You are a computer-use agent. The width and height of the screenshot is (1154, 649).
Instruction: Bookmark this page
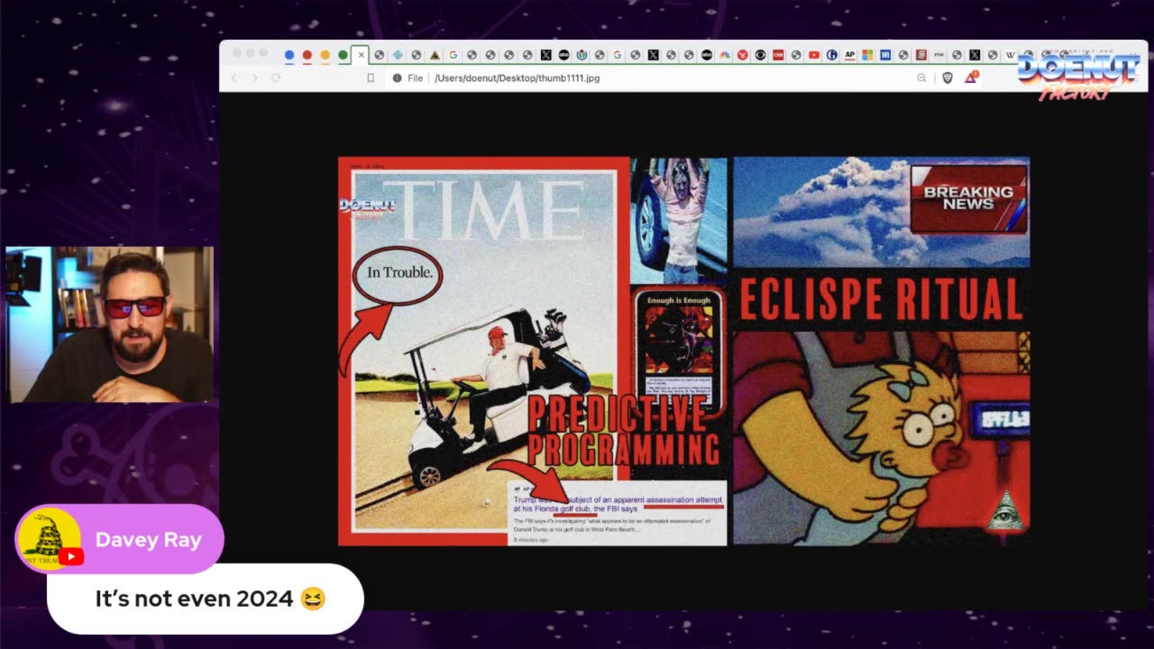(371, 78)
